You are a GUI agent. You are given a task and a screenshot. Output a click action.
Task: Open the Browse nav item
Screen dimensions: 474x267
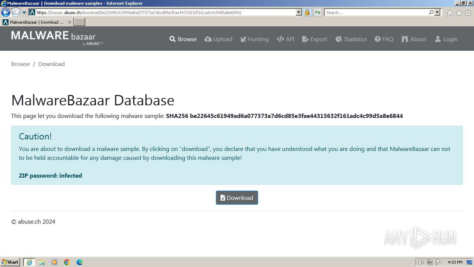pos(183,39)
